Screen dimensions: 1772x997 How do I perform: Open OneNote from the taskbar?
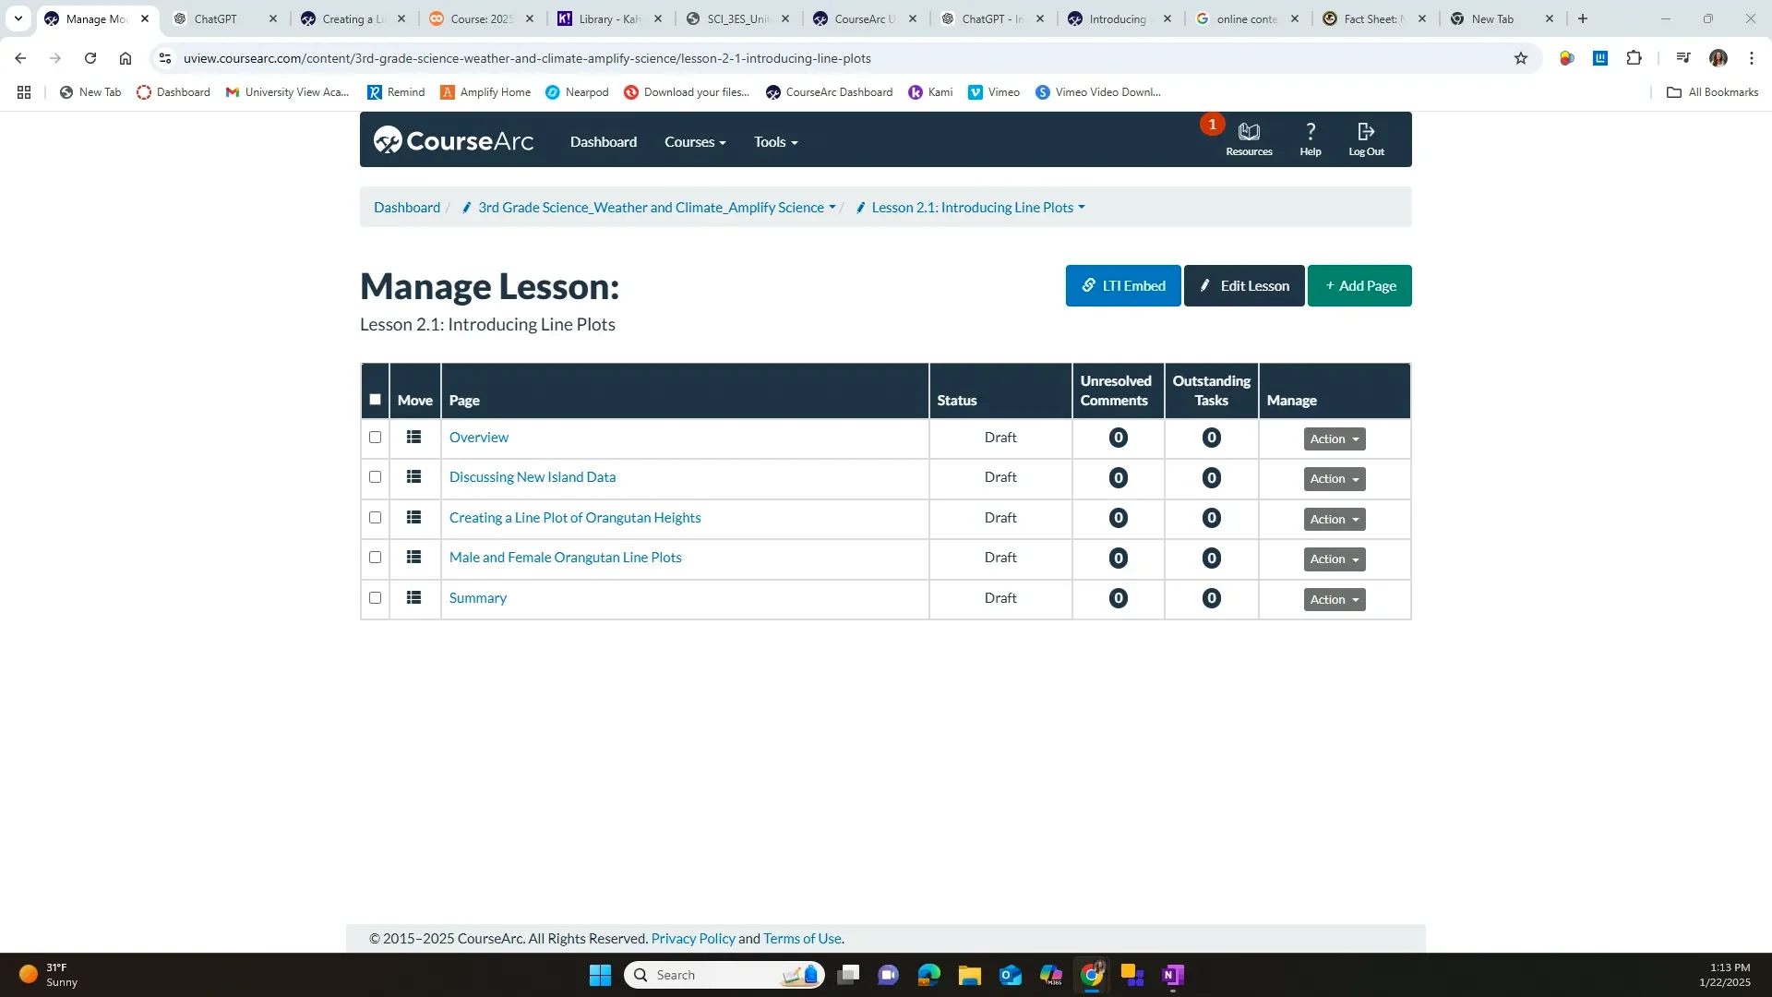1173,975
